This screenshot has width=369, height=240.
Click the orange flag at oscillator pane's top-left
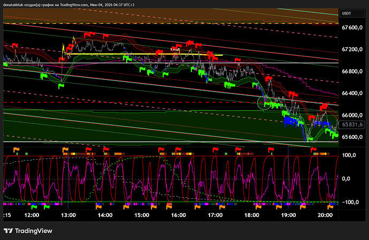[16, 149]
